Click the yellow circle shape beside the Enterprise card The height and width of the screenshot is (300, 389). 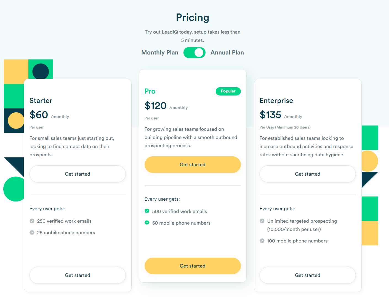(x=370, y=161)
